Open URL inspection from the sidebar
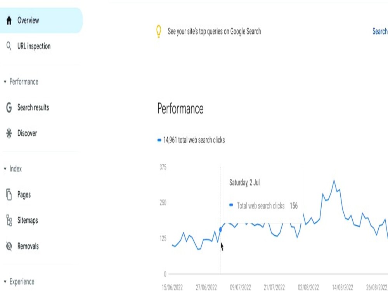388x291 pixels. 33,46
